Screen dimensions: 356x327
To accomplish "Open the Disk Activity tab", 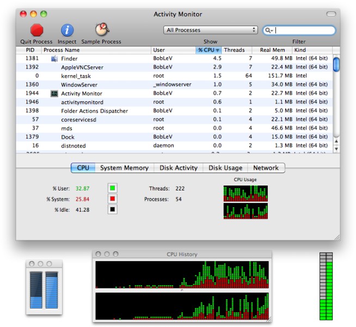I will pos(178,168).
